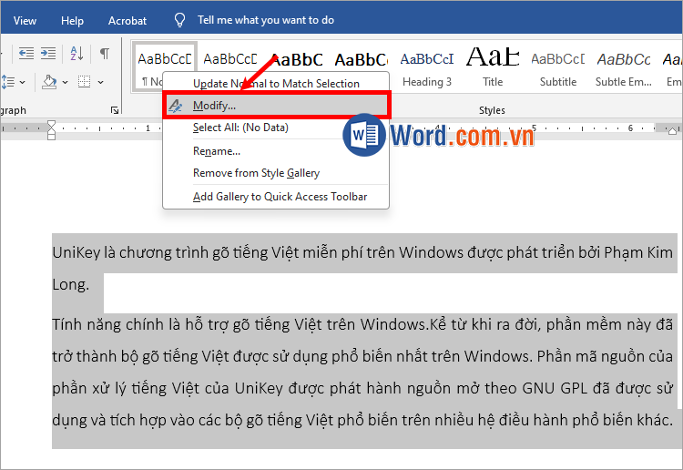The image size is (683, 470).
Task: Open the Help ribbon tab
Action: (72, 20)
